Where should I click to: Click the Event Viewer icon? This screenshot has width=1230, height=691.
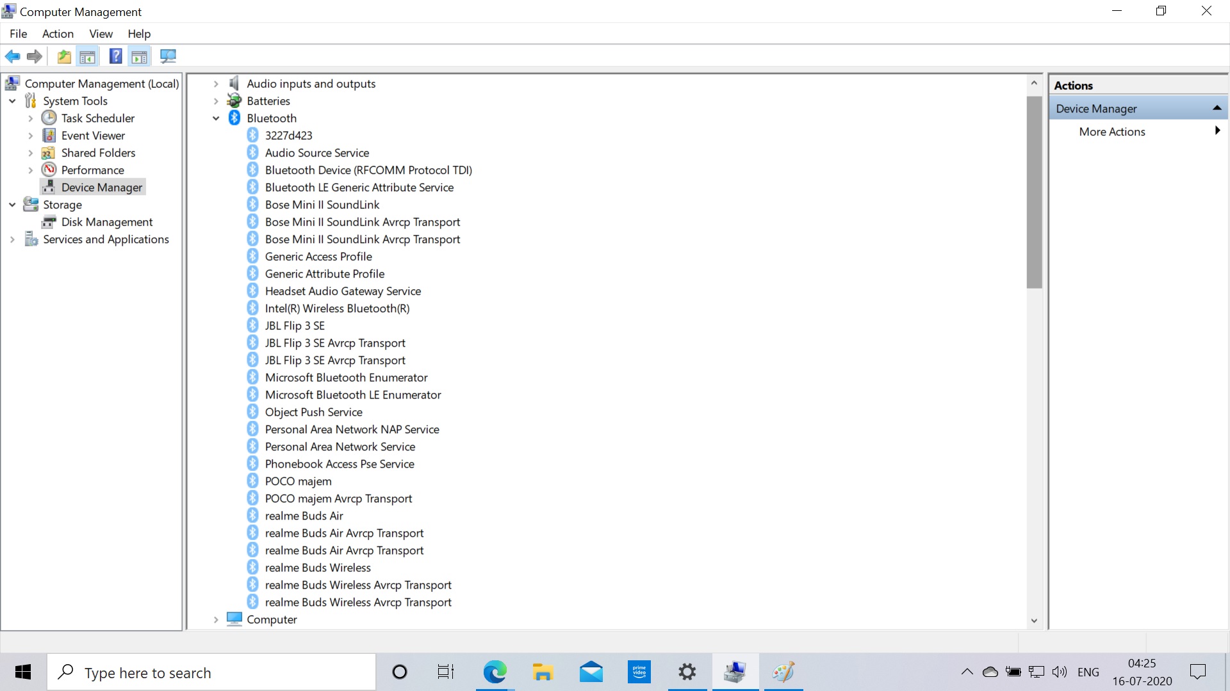(49, 135)
